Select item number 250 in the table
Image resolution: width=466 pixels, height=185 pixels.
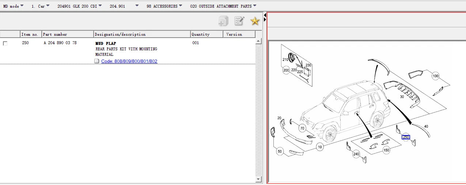(x=26, y=43)
